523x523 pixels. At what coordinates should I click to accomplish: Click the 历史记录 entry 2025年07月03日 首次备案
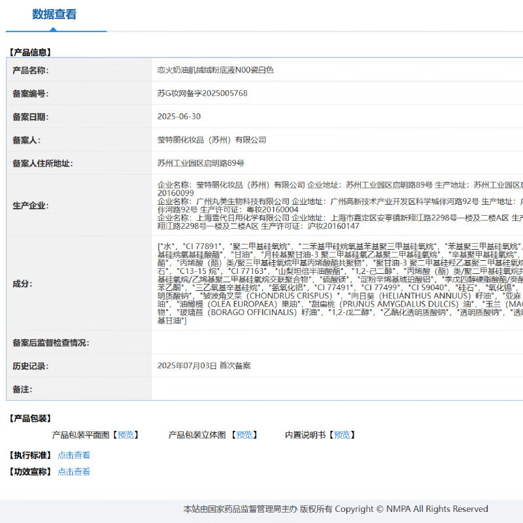click(203, 366)
